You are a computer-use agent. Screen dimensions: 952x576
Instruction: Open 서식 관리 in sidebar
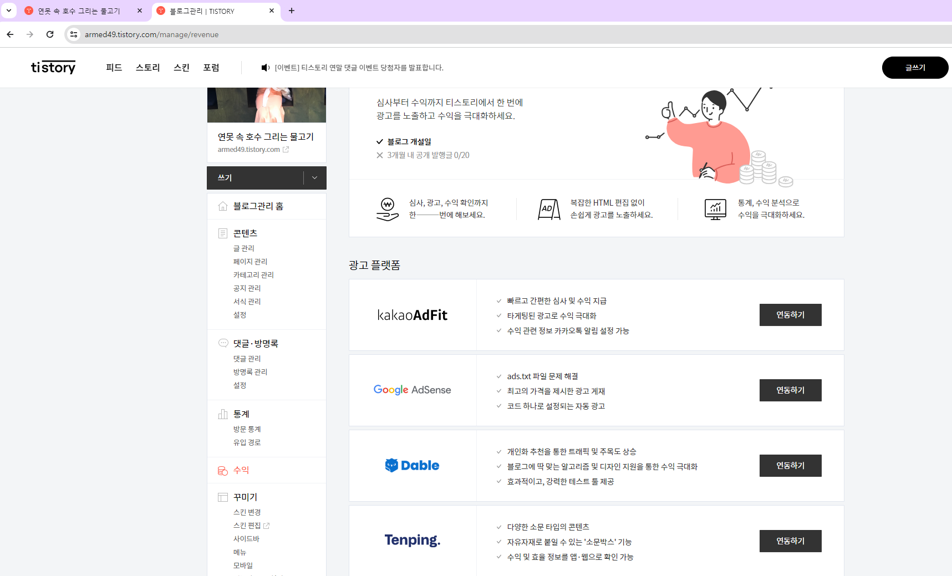[x=247, y=302]
